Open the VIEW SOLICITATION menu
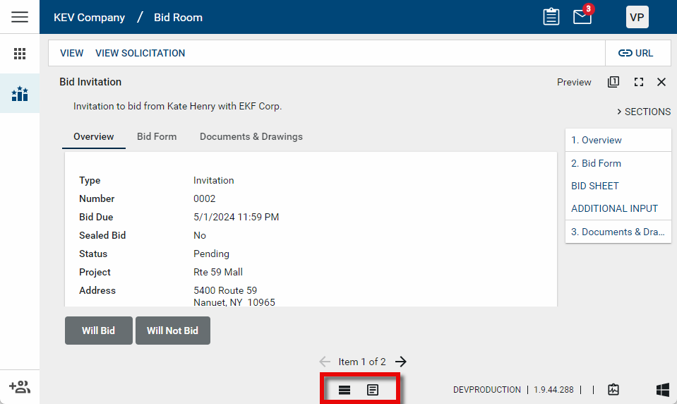Screen dimensions: 677x404 click(140, 53)
